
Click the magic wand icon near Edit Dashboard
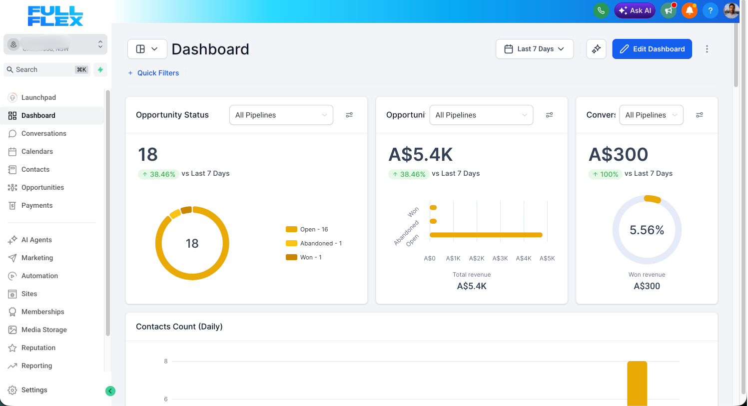coord(596,48)
